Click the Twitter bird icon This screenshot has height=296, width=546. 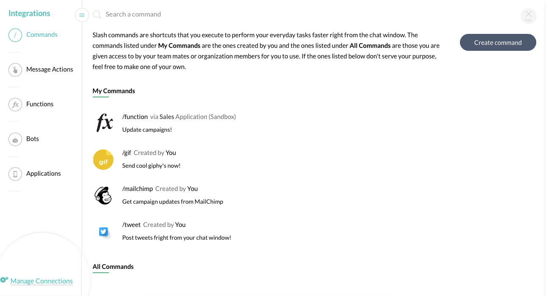[103, 232]
